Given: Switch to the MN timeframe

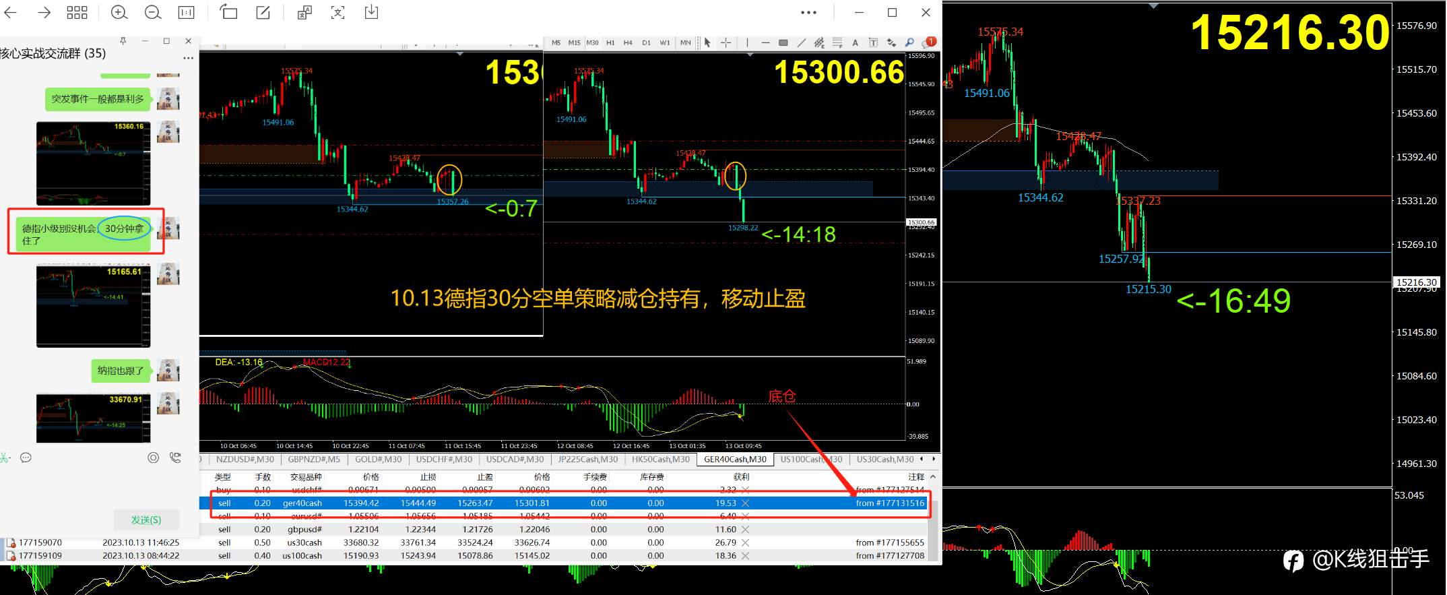Looking at the screenshot, I should click(685, 42).
